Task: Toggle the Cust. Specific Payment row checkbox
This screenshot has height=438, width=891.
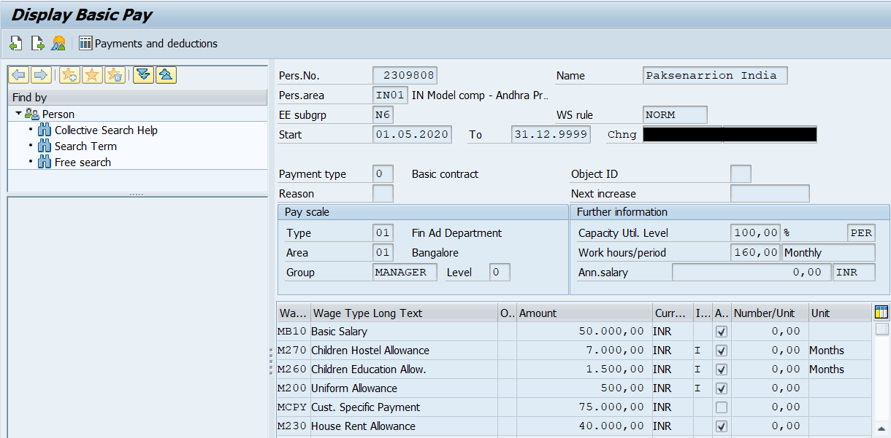Action: tap(722, 407)
